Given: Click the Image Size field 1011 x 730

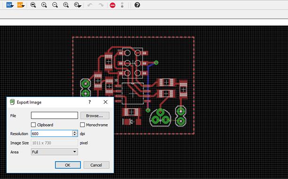Looking at the screenshot, I should click(x=55, y=143).
